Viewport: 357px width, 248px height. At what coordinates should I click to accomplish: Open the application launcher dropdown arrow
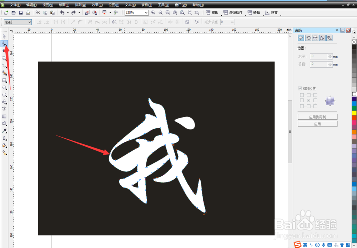pos(110,13)
